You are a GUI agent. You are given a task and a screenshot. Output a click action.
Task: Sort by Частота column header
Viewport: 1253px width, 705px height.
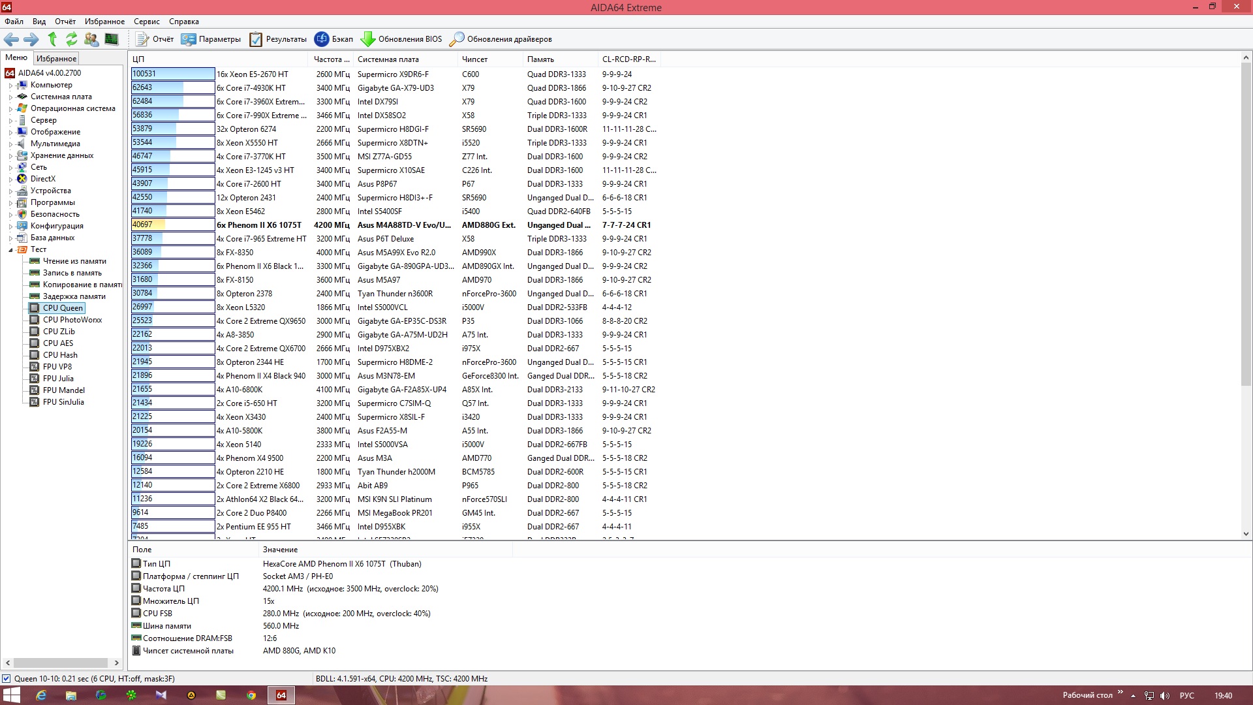point(331,59)
